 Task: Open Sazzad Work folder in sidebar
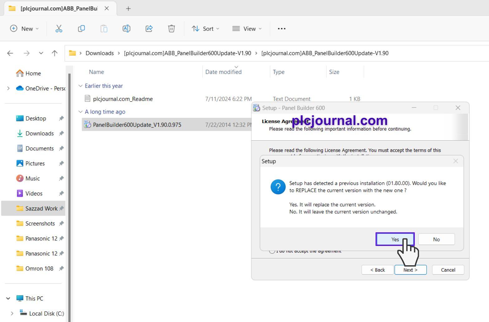coord(33,208)
